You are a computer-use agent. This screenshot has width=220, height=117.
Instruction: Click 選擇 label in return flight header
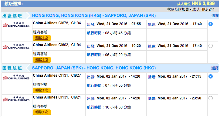(215, 68)
